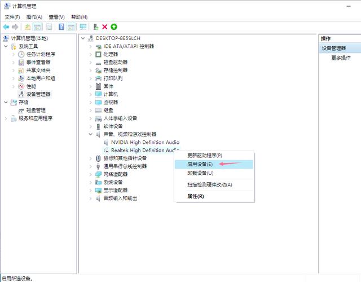Choose 卸载设备(U) in context menu
This screenshot has height=282, width=361.
click(x=214, y=173)
